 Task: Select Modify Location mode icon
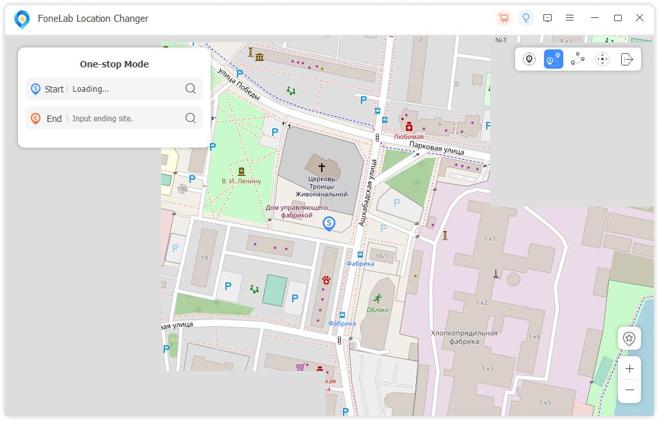click(529, 59)
